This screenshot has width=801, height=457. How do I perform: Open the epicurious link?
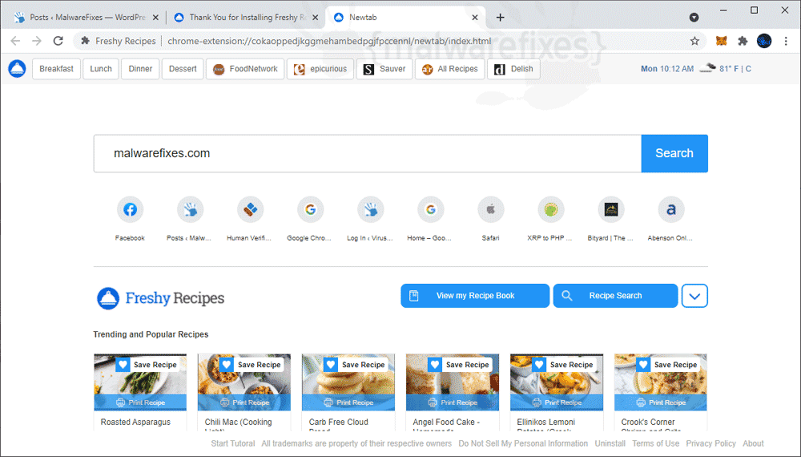320,69
